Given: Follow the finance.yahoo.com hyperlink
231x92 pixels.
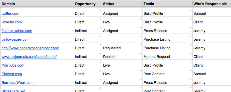Looking at the screenshot, I should (17, 31).
